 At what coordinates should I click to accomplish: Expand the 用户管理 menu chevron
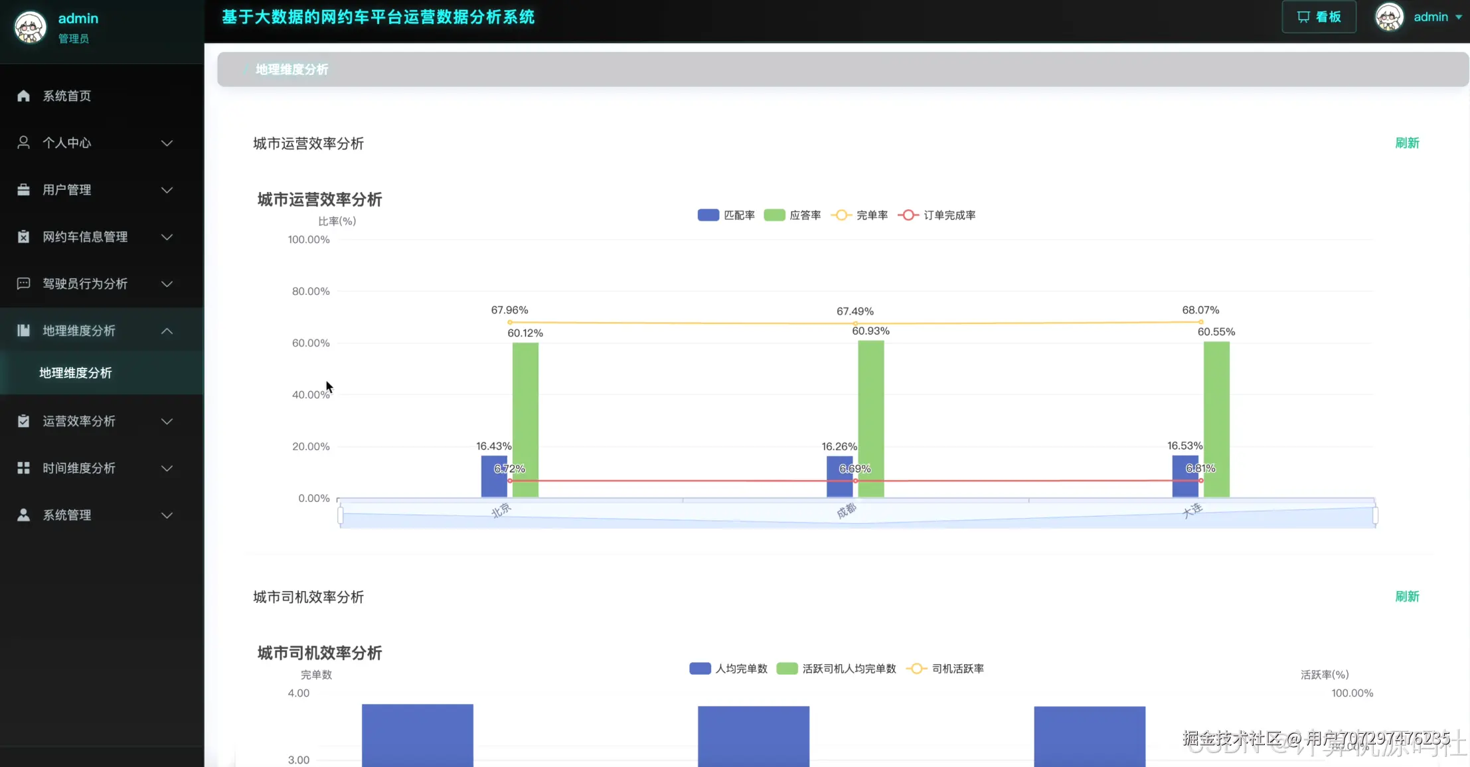[x=167, y=190]
